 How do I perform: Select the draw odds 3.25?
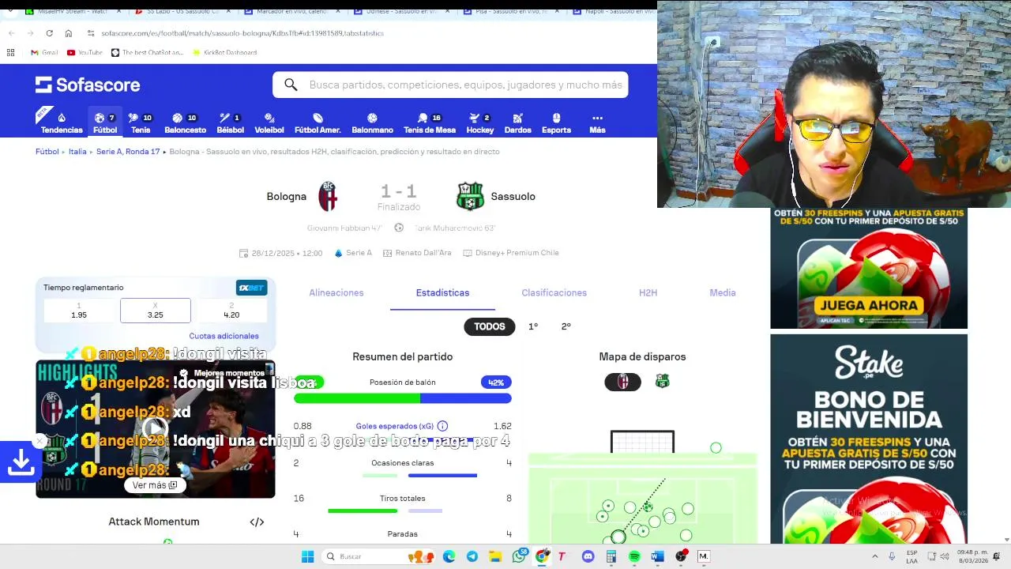tap(155, 311)
